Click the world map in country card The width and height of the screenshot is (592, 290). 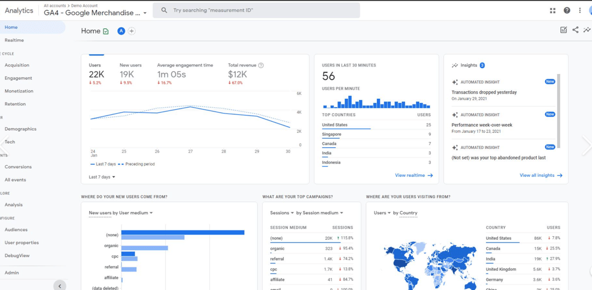click(x=430, y=266)
